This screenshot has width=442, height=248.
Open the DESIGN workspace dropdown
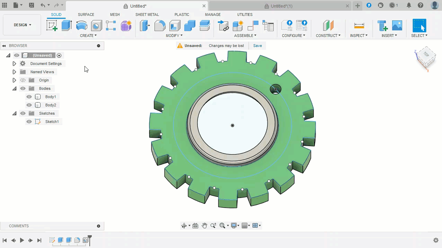click(22, 25)
